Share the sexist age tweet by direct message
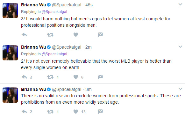 [100, 111]
